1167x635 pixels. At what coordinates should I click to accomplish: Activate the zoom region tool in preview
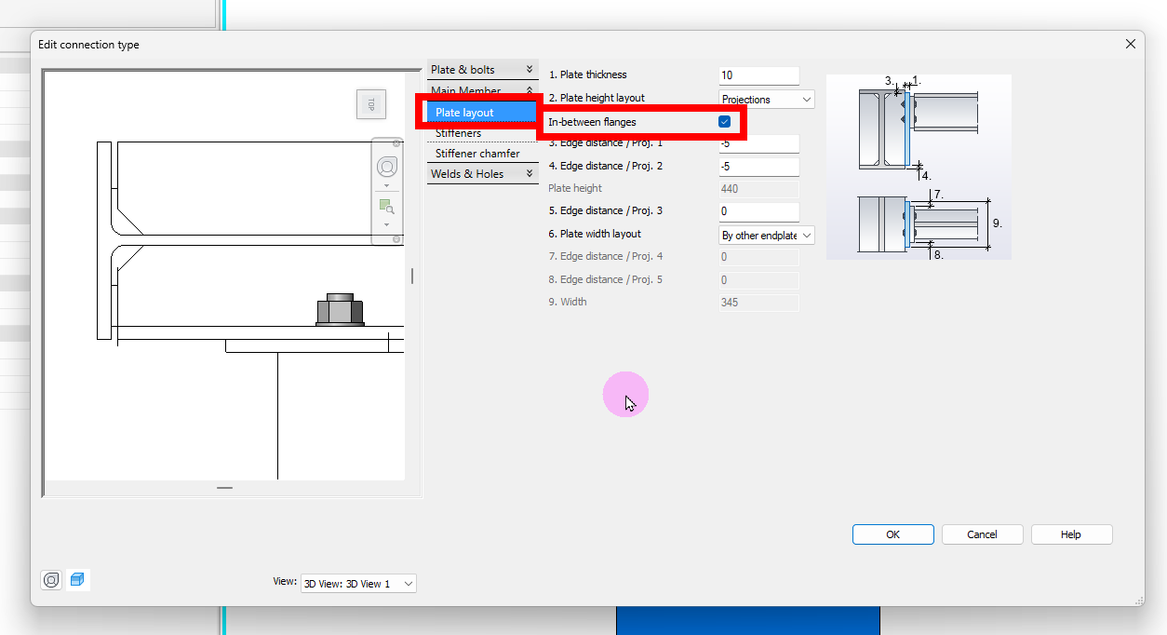pyautogui.click(x=386, y=207)
